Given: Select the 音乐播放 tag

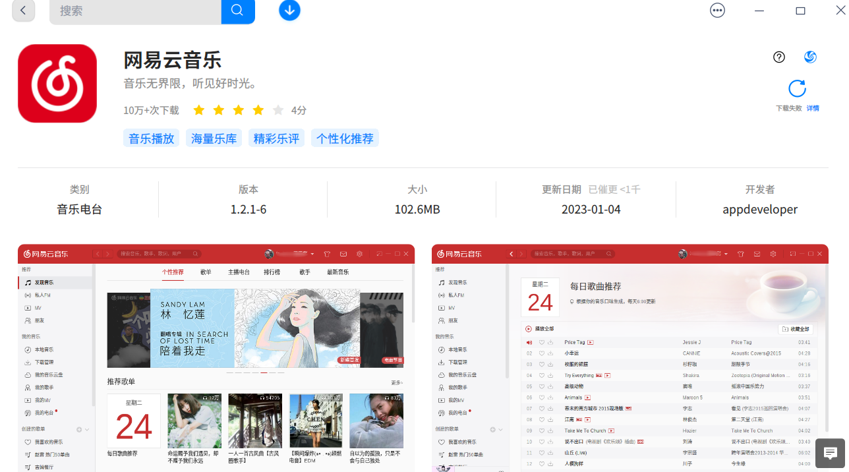Looking at the screenshot, I should point(152,138).
